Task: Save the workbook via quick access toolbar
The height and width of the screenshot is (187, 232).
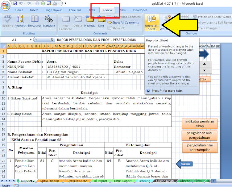Action: [x=15, y=3]
